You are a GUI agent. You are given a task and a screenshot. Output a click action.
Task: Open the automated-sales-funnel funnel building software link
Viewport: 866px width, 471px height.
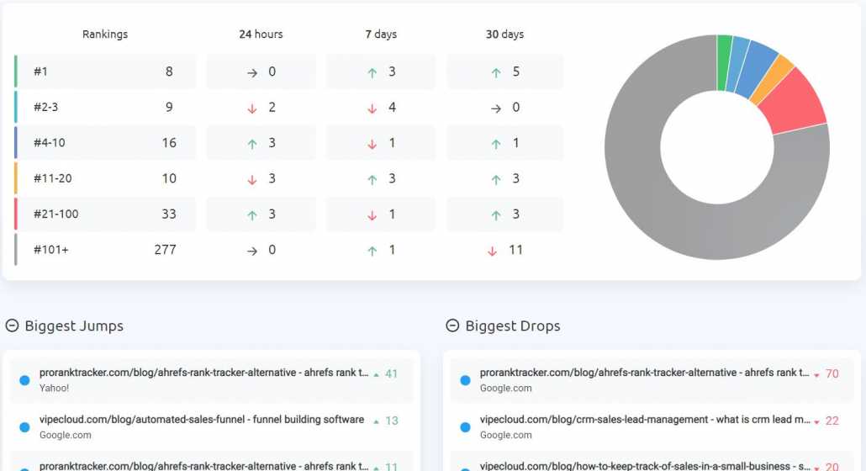tap(202, 420)
